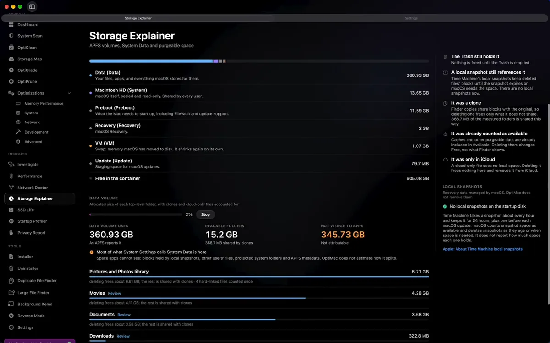The width and height of the screenshot is (550, 343).
Task: Click the Large File Finder icon
Action: [x=11, y=292]
